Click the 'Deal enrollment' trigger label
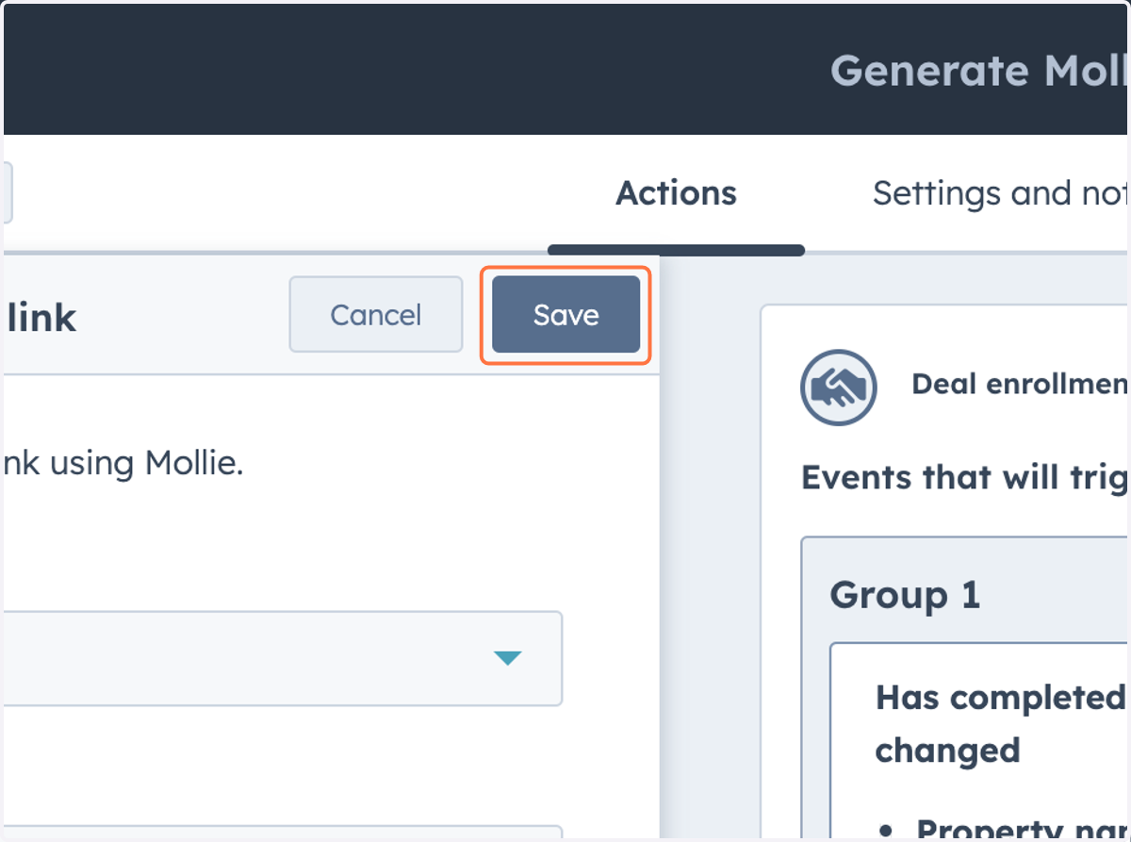The height and width of the screenshot is (842, 1131). (x=1021, y=384)
